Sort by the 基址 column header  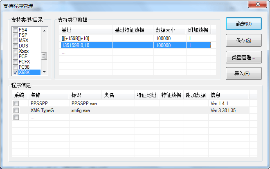pos(86,30)
